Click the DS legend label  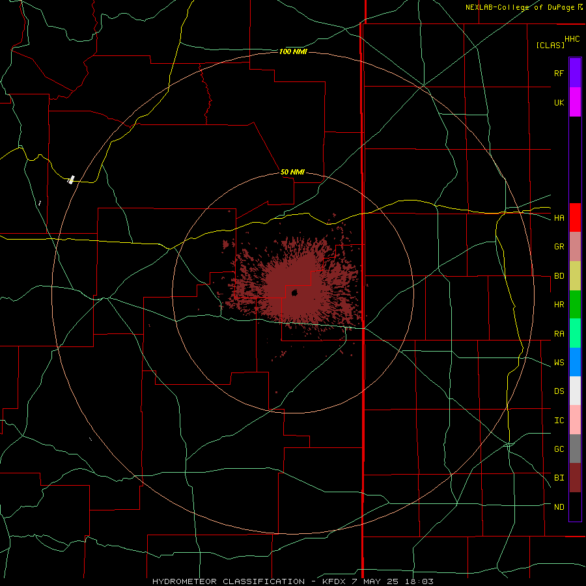point(559,391)
